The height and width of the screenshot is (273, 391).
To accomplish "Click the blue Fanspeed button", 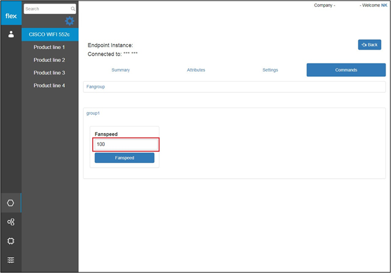I will 124,157.
